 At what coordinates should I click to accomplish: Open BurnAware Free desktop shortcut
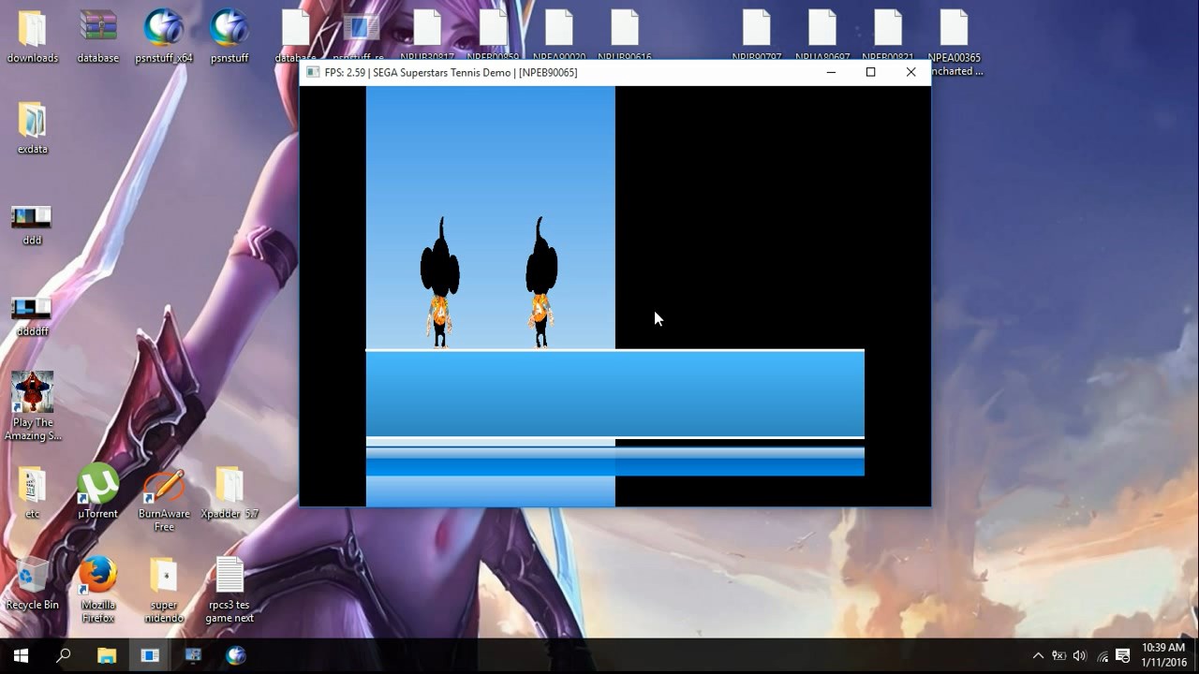coord(163,485)
